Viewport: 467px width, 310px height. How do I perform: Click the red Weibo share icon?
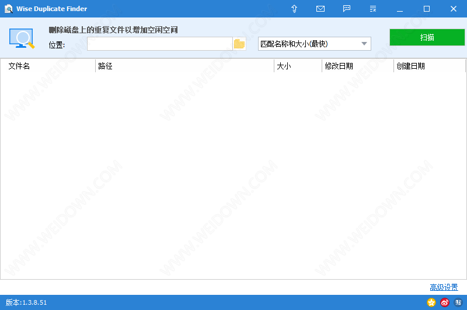click(445, 302)
